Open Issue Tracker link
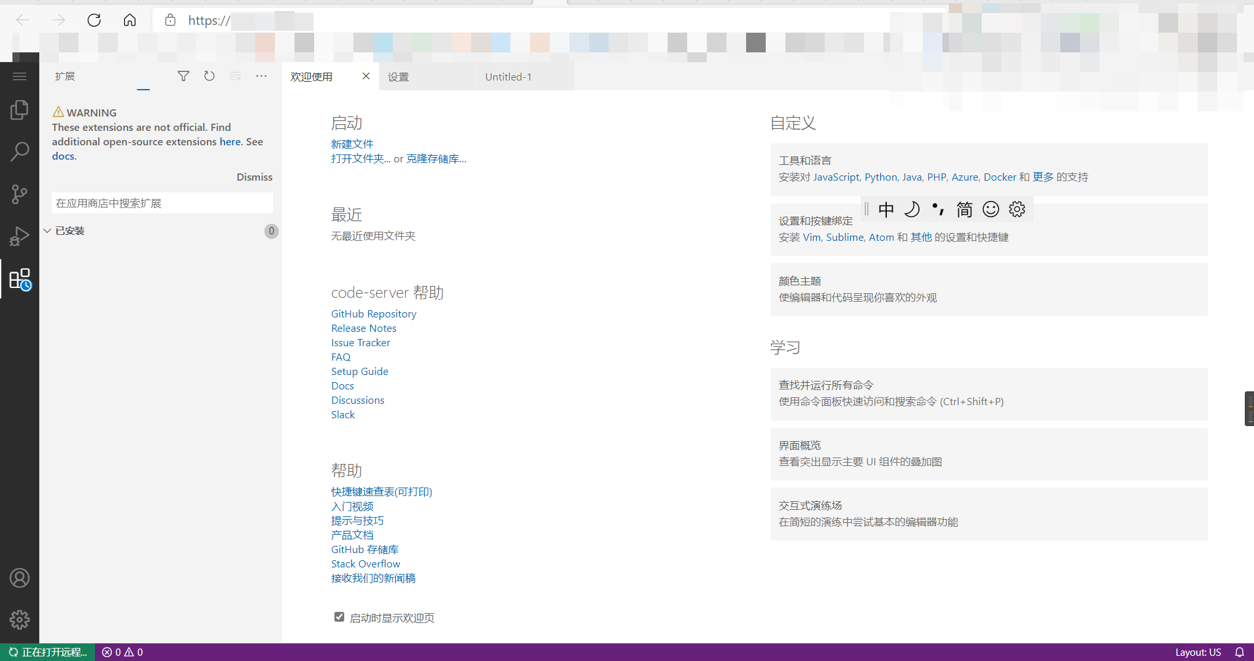 pyautogui.click(x=361, y=343)
